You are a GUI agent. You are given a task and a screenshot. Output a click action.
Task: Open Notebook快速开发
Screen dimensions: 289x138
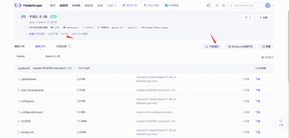click(240, 47)
